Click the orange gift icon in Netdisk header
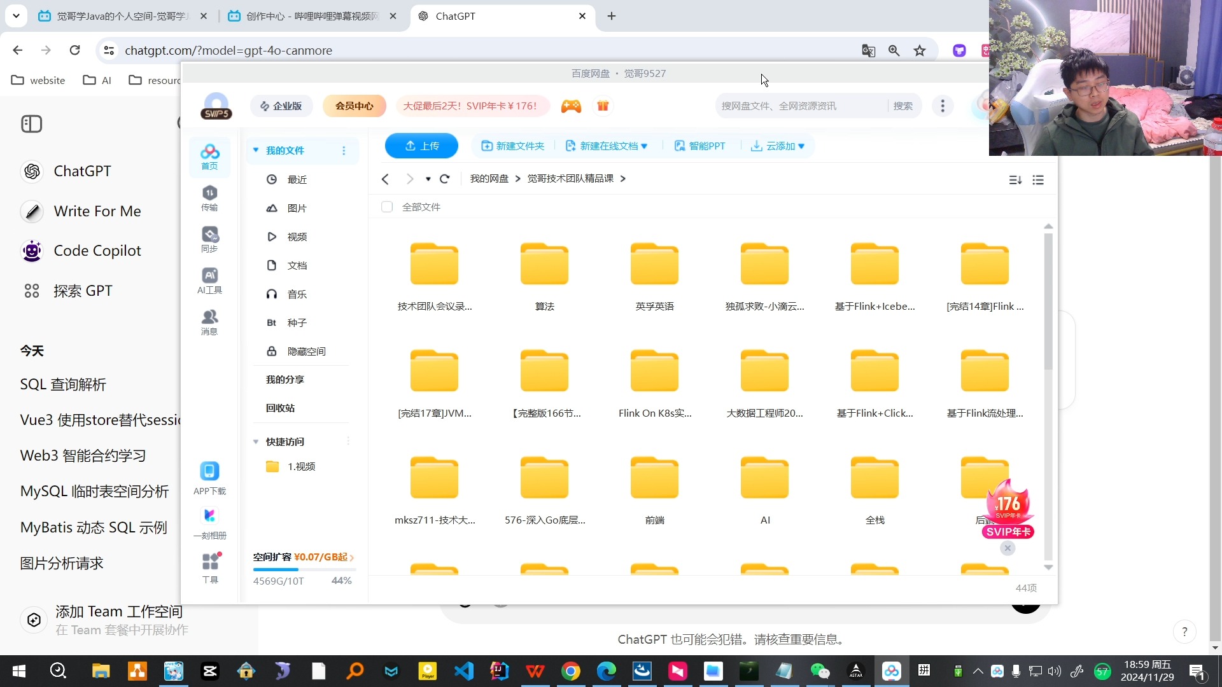 (603, 106)
